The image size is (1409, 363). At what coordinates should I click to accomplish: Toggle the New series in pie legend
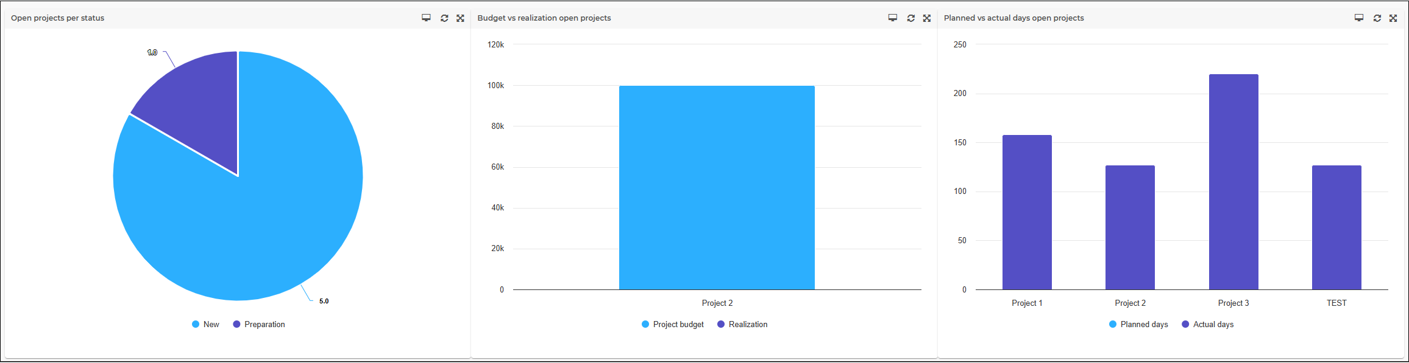205,325
